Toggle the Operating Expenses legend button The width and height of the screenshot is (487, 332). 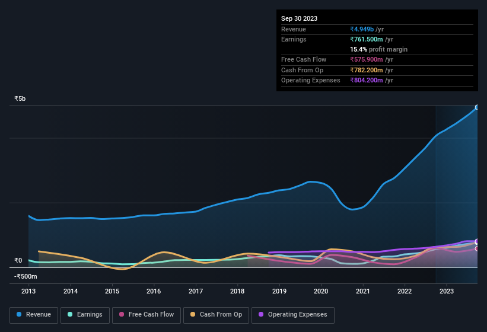(292, 315)
